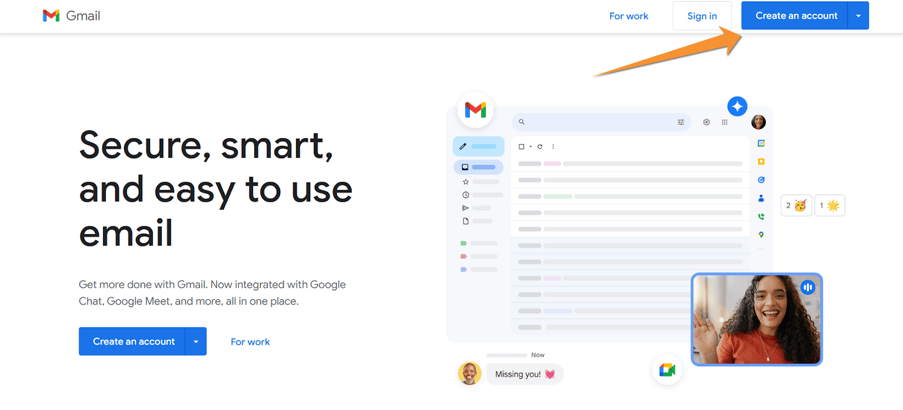903x410 pixels.
Task: Click the red label tag in sidebar
Action: click(464, 256)
